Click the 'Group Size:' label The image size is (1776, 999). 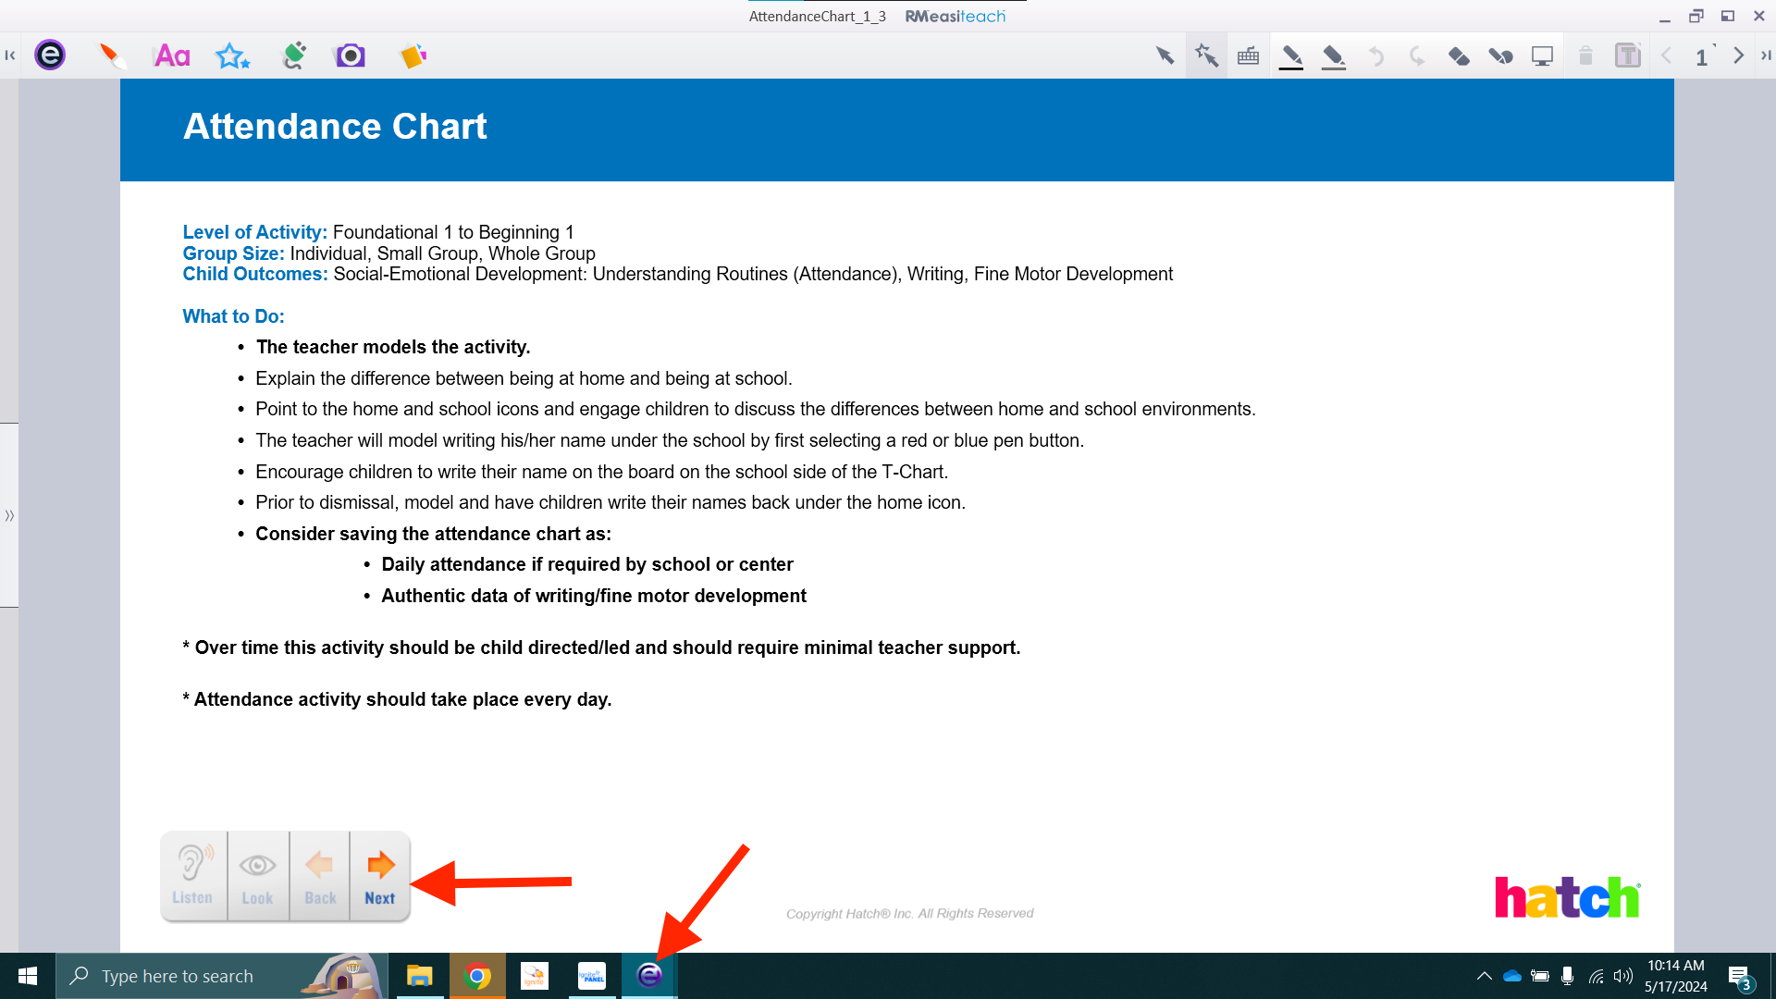click(233, 253)
